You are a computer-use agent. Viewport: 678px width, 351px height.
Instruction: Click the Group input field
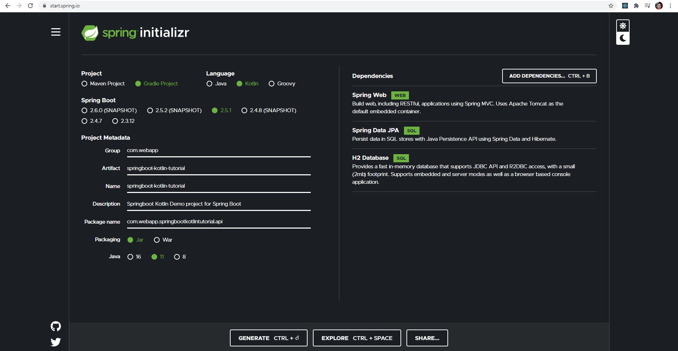[219, 150]
